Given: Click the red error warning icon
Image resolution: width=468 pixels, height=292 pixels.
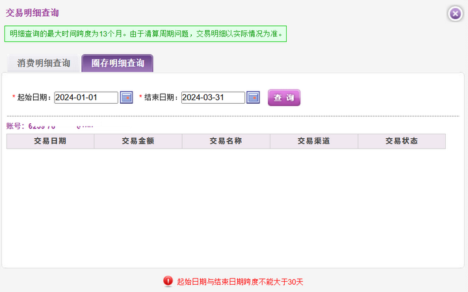Looking at the screenshot, I should pos(168,282).
